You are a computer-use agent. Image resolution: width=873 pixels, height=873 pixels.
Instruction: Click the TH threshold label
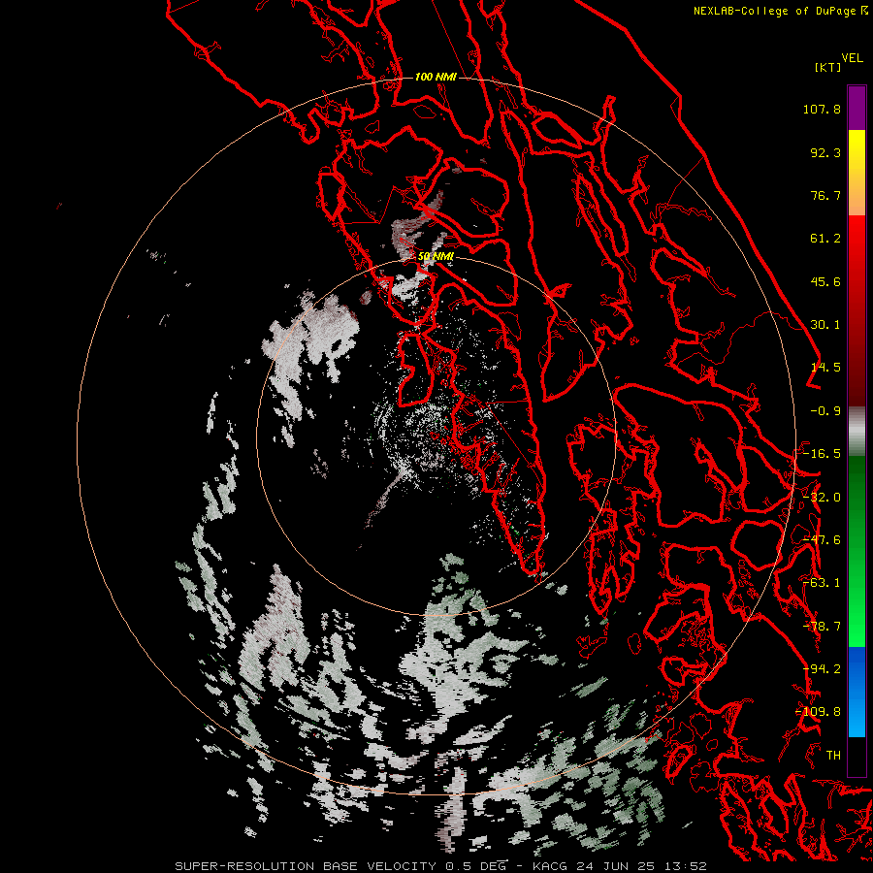[833, 756]
